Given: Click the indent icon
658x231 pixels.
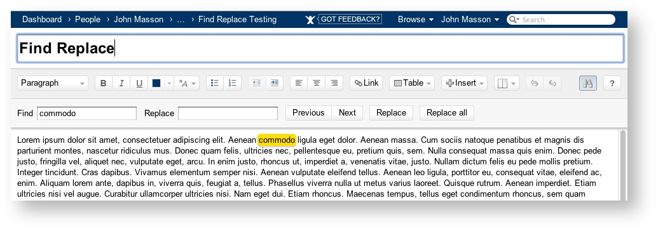Looking at the screenshot, I should 275,83.
